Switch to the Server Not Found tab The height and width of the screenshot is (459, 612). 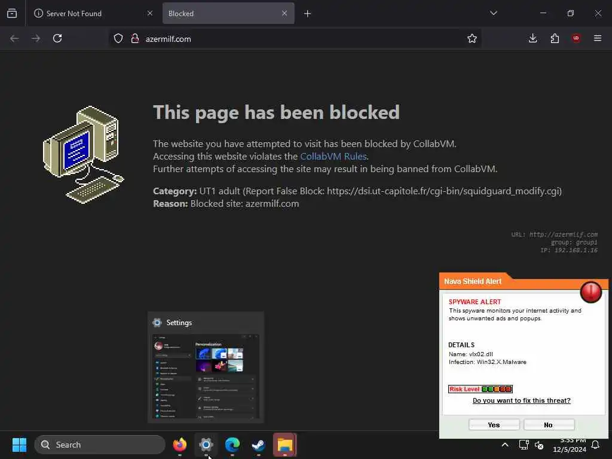[x=94, y=13]
